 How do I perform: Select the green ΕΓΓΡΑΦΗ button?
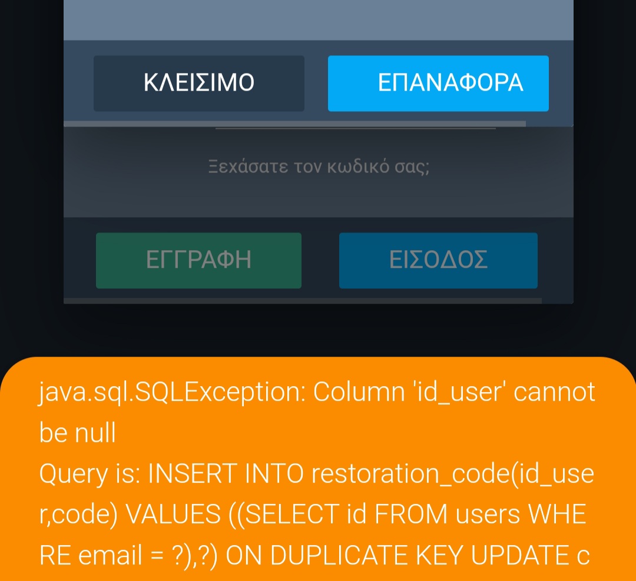pos(198,260)
